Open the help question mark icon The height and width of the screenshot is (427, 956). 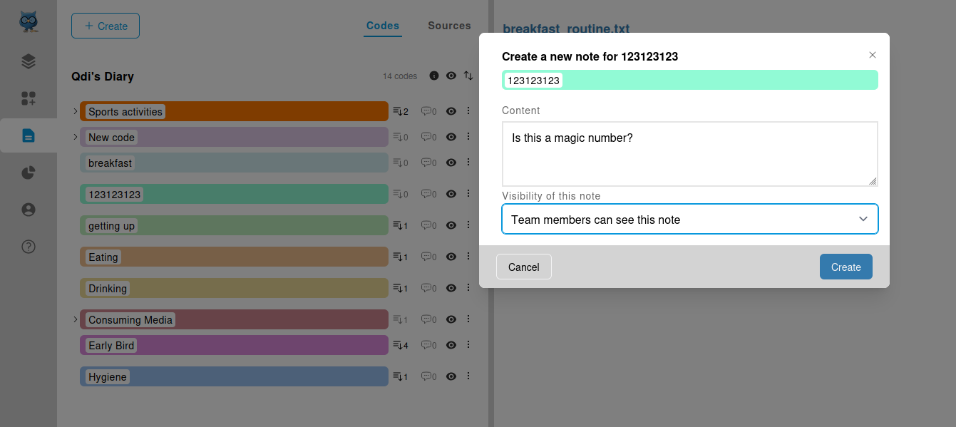click(x=29, y=247)
